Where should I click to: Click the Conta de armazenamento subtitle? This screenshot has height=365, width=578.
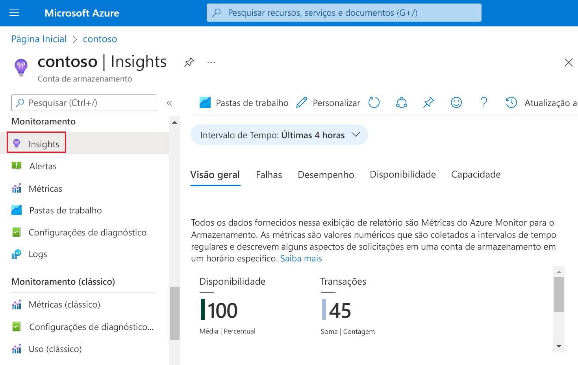(x=85, y=79)
